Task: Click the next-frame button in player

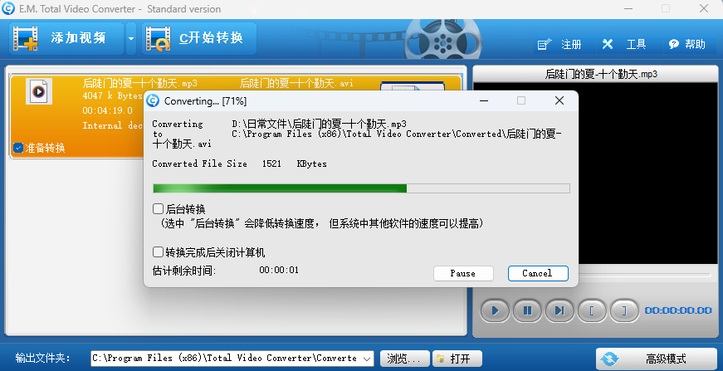Action: click(x=559, y=310)
